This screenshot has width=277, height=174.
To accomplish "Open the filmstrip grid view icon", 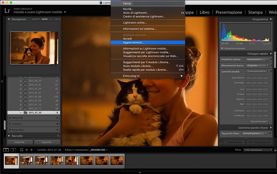I will (21, 150).
